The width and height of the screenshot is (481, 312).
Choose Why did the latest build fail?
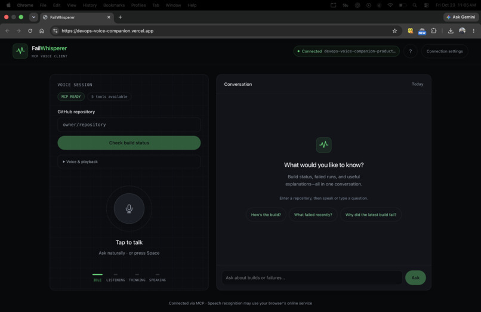tap(371, 215)
